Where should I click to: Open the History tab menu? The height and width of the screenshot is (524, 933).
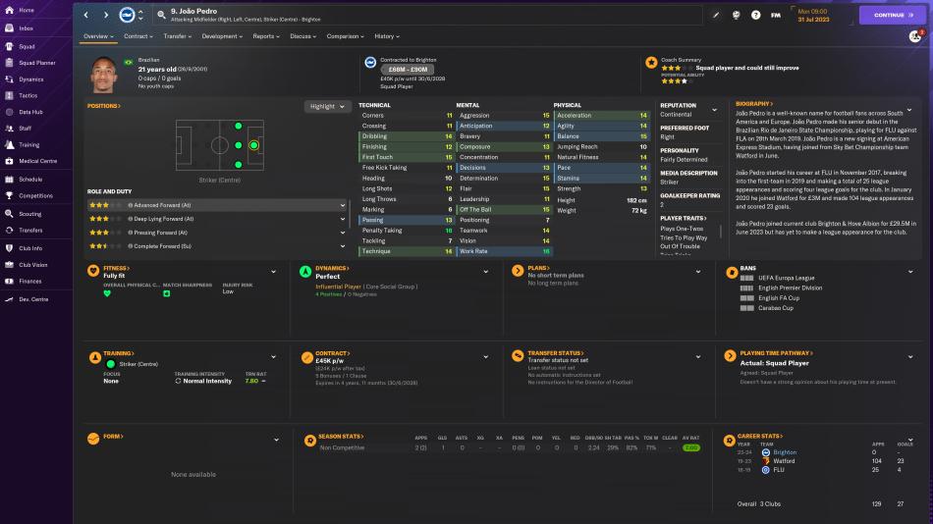pyautogui.click(x=387, y=36)
